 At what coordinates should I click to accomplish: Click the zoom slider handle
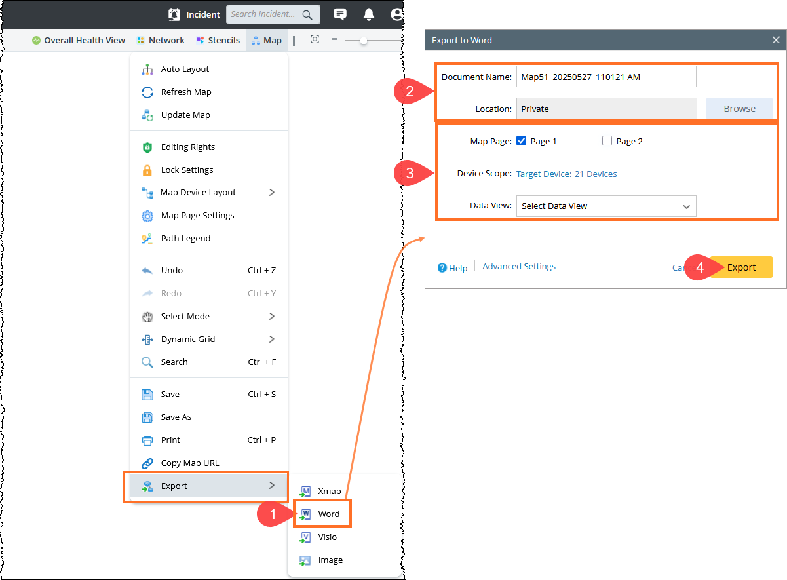pos(364,41)
